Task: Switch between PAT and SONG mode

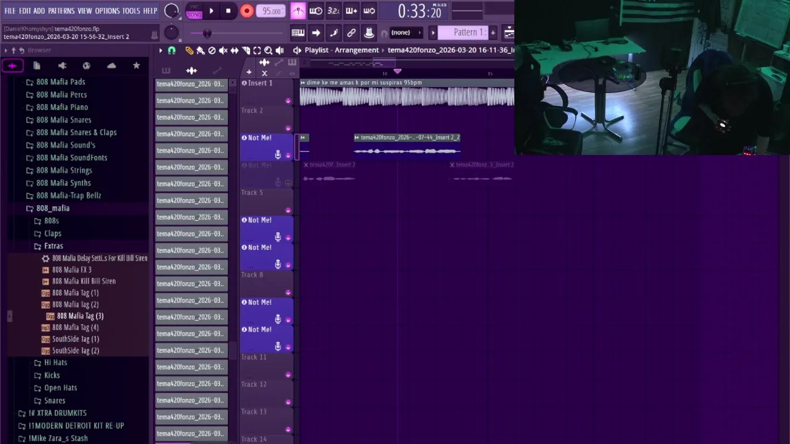Action: (194, 10)
